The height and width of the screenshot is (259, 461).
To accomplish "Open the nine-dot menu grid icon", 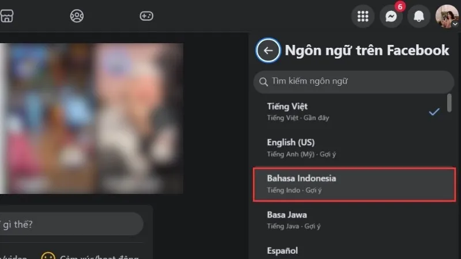I will 363,16.
